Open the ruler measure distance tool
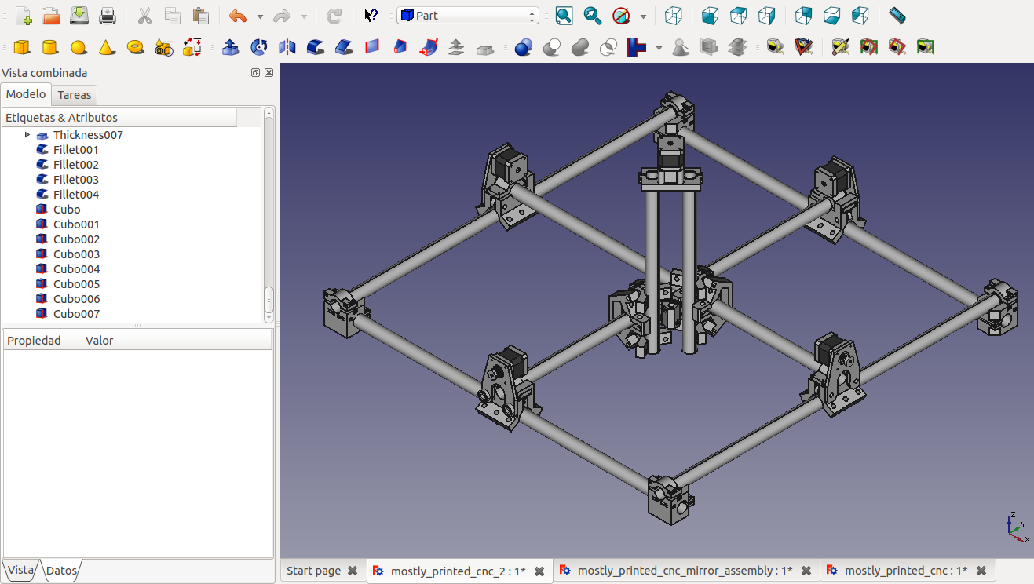The image size is (1034, 584). point(897,16)
